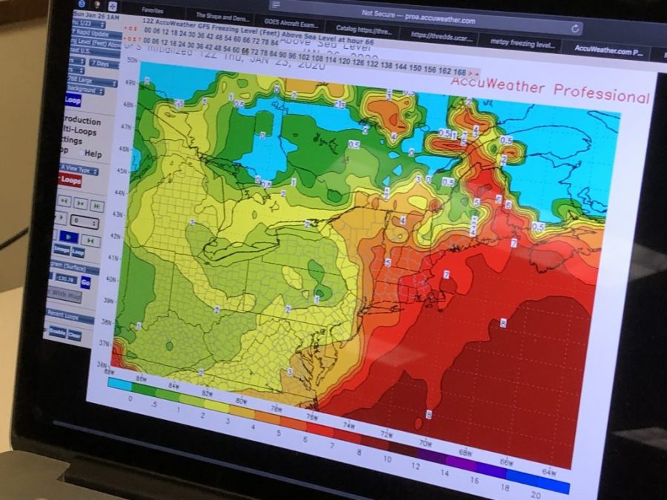The height and width of the screenshot is (500, 667).
Task: Click the blue Go button
Action: pos(86,282)
